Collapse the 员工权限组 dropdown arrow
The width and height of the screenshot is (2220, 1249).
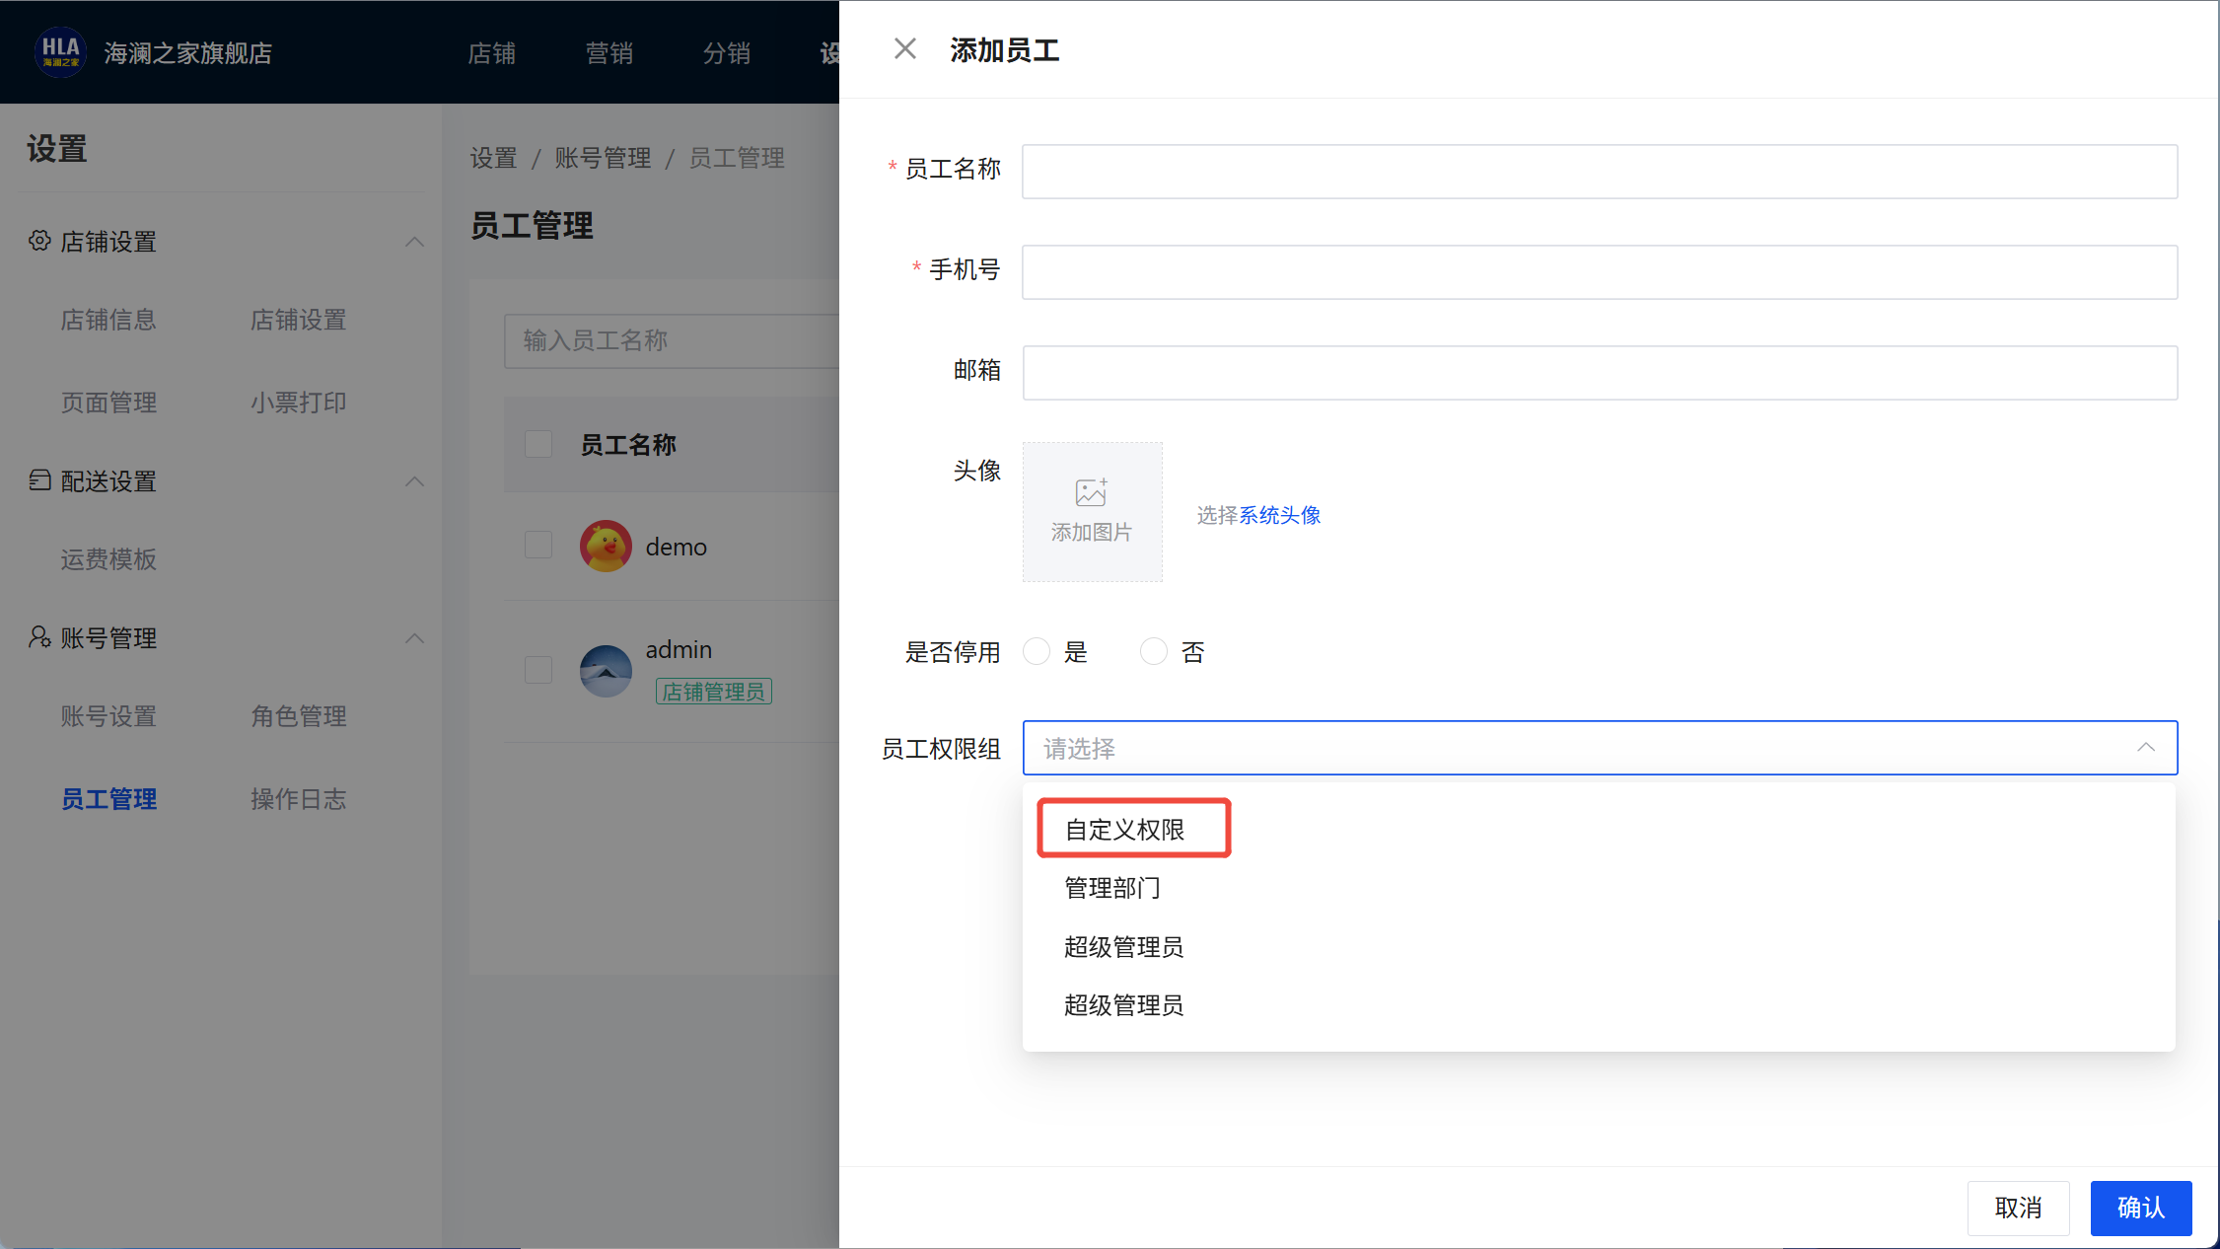coord(2145,748)
